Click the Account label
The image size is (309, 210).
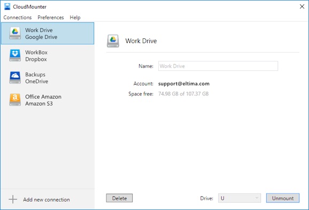pyautogui.click(x=143, y=84)
